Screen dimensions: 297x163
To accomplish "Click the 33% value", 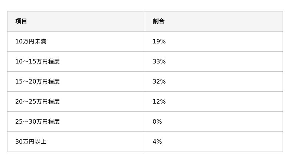I will click(159, 61).
